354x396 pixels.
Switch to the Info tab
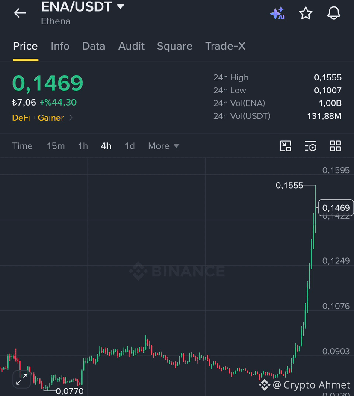[x=60, y=46]
